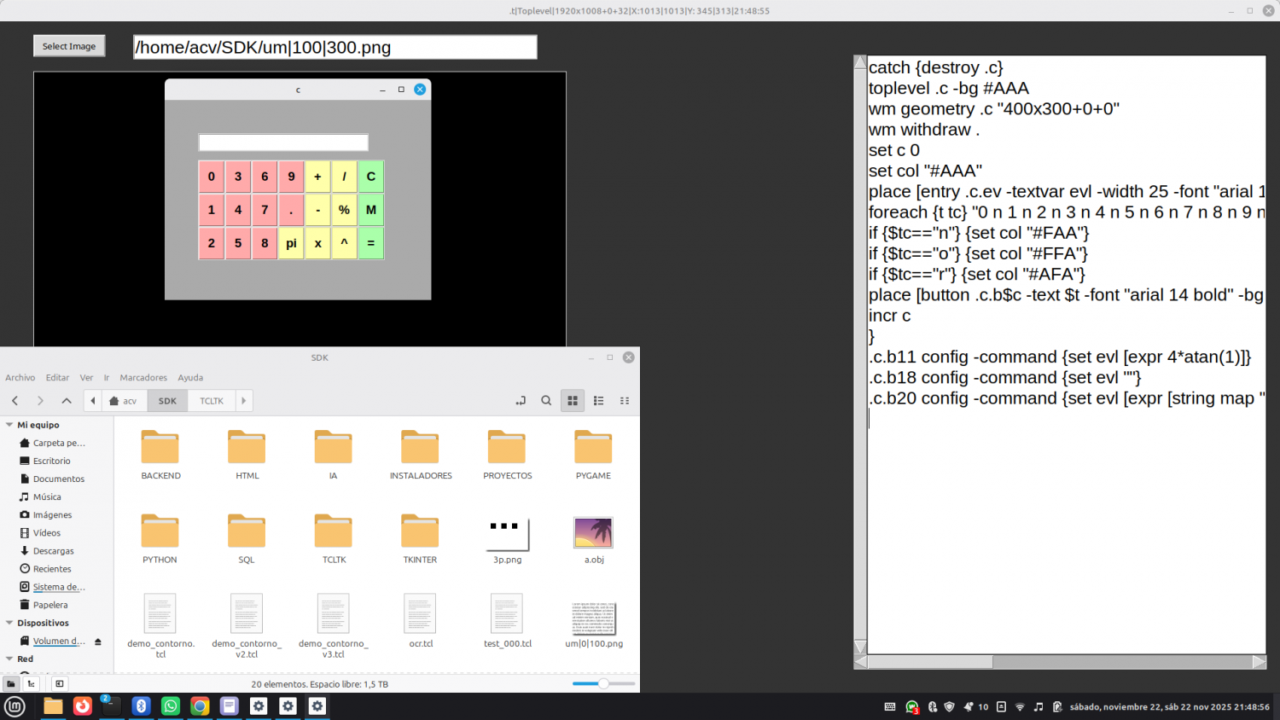Click the Select Image button
Viewport: 1280px width, 720px height.
(x=69, y=46)
